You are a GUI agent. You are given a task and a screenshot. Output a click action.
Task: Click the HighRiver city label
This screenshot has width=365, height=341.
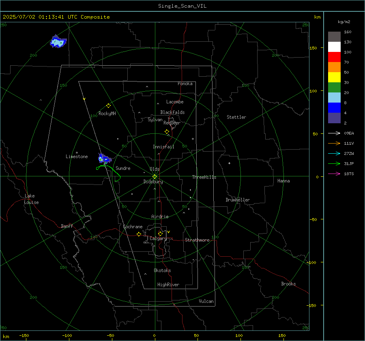click(x=168, y=285)
